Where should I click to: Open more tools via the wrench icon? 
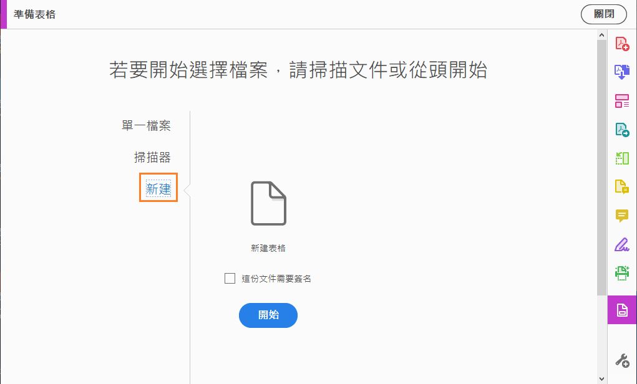[621, 359]
